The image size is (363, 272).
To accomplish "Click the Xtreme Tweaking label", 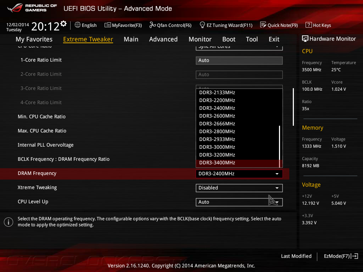I will coord(37,187).
